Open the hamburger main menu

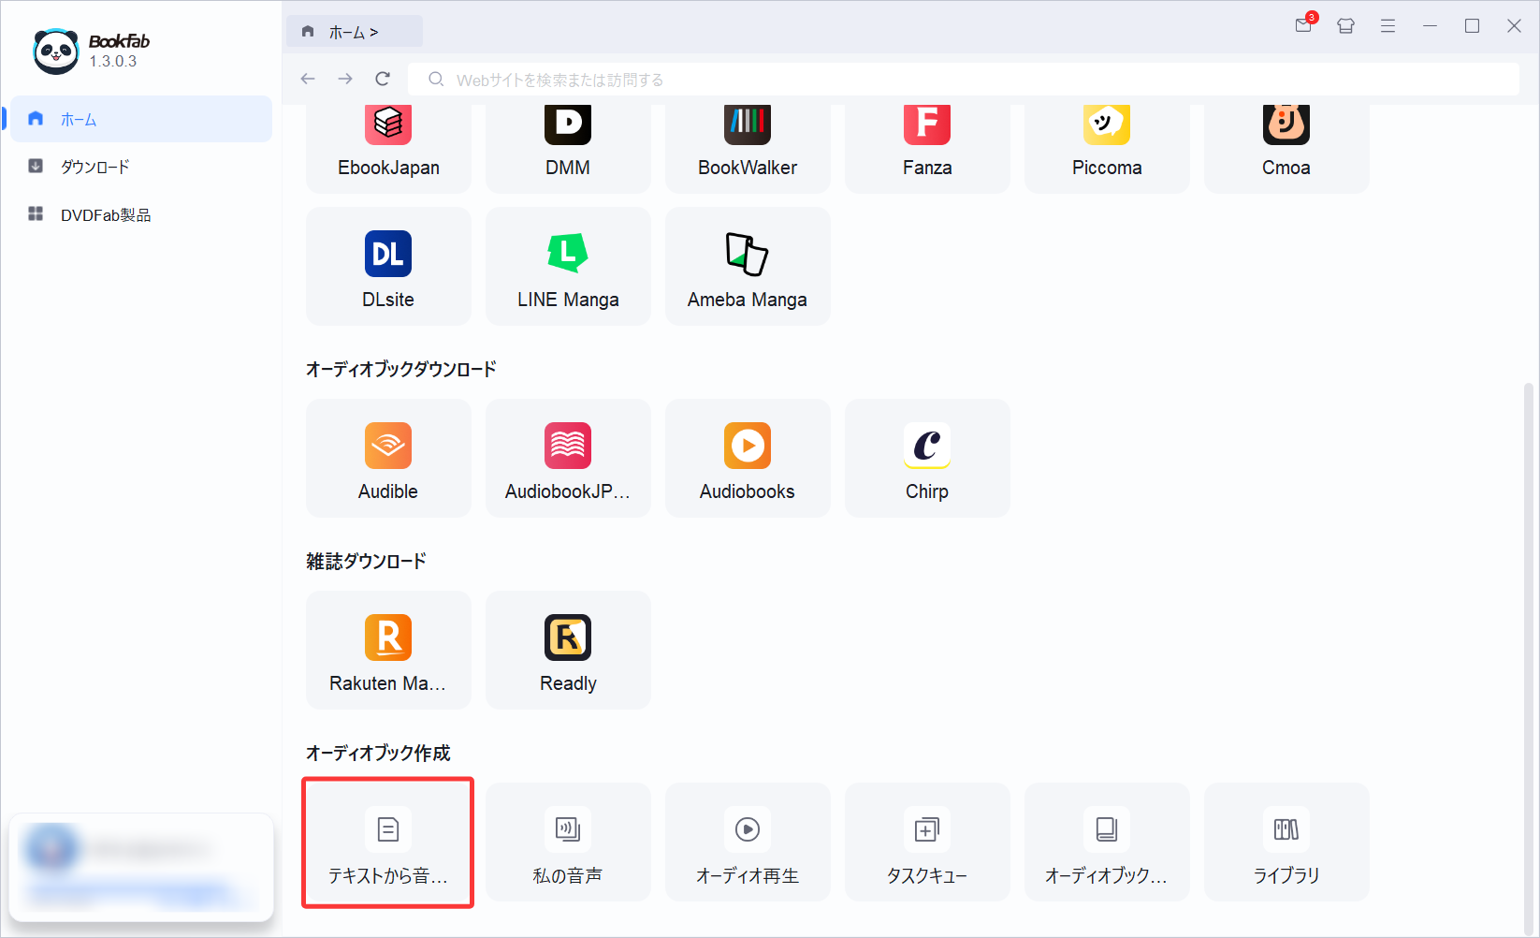[1387, 26]
